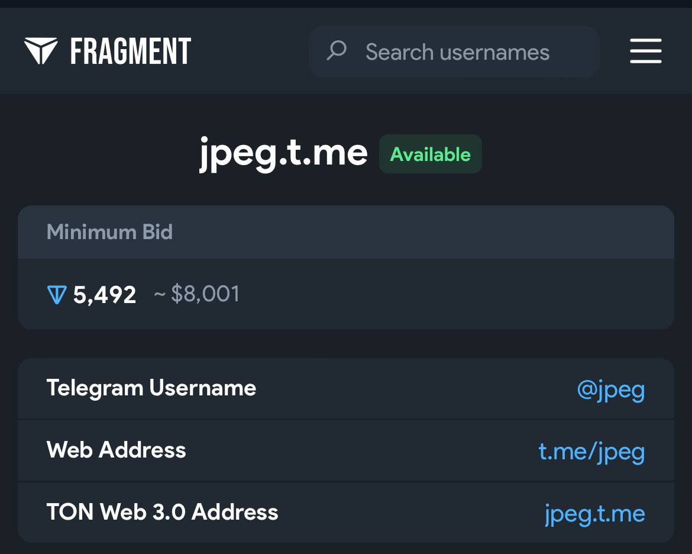Image resolution: width=692 pixels, height=554 pixels.
Task: Click the Fragment triangular logo icon
Action: [x=40, y=51]
